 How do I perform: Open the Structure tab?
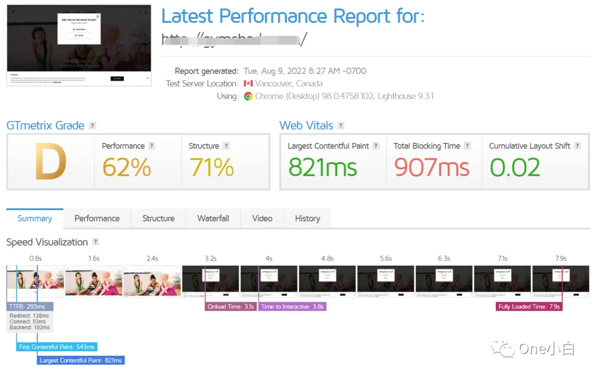(158, 218)
